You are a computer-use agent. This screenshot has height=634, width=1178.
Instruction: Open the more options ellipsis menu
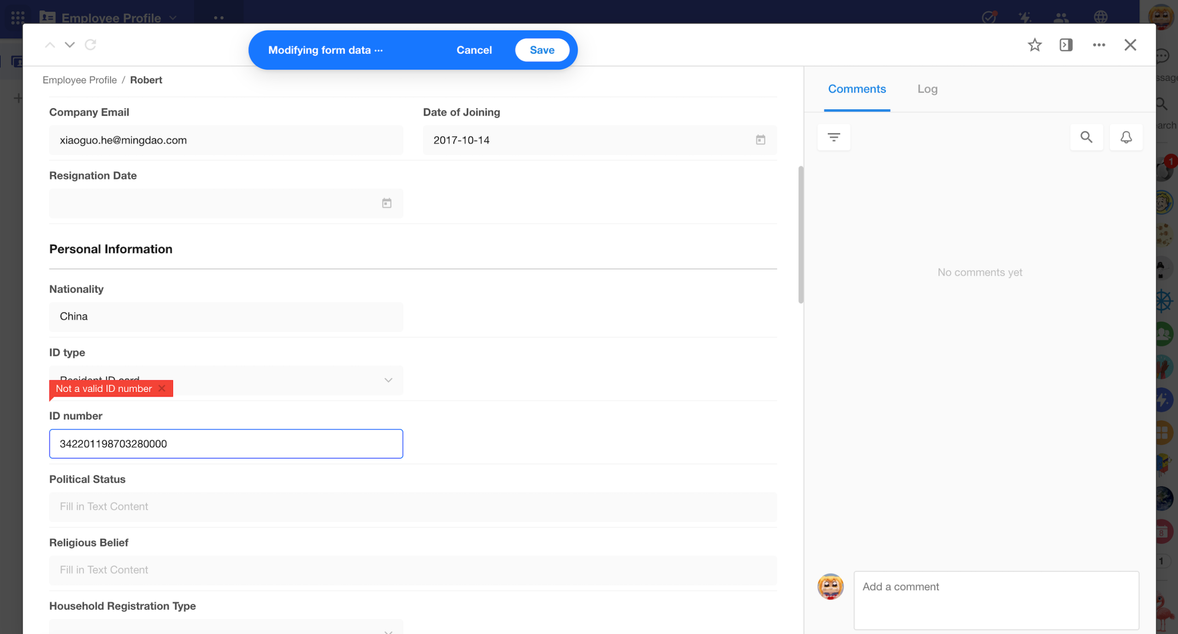click(x=1099, y=45)
